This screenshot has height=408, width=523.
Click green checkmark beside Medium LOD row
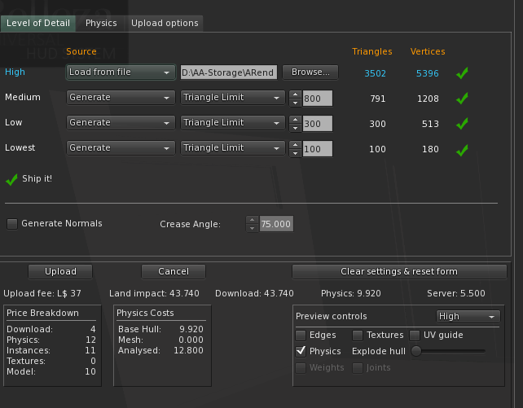tap(462, 99)
